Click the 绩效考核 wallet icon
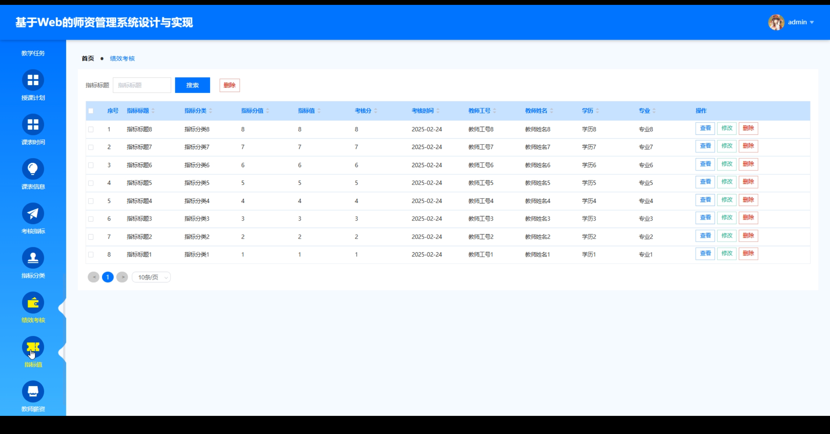Image resolution: width=830 pixels, height=434 pixels. (33, 303)
